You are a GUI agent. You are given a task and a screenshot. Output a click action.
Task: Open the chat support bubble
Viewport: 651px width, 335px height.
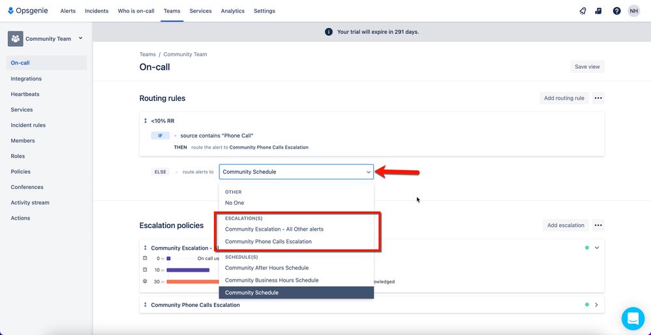633,319
